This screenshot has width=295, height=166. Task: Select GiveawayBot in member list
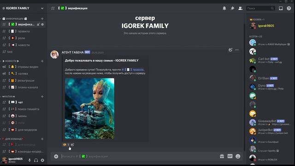tap(270, 122)
